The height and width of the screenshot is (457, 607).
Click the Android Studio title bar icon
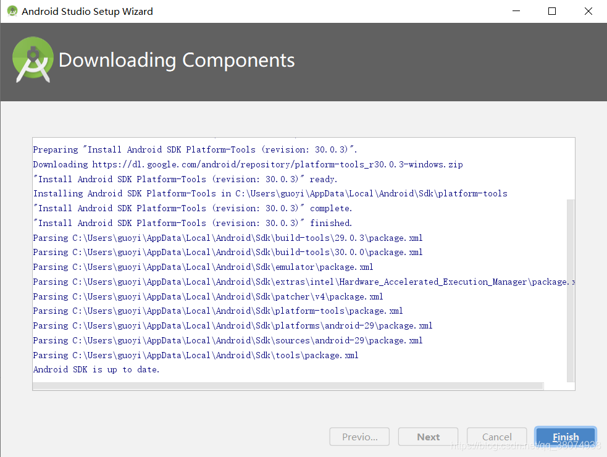point(12,11)
